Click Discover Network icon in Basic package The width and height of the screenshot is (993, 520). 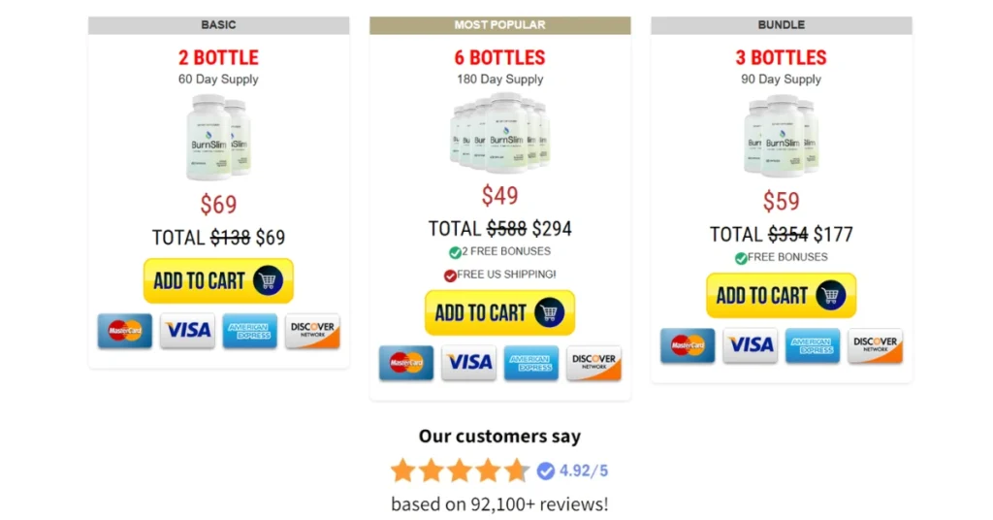(x=312, y=331)
